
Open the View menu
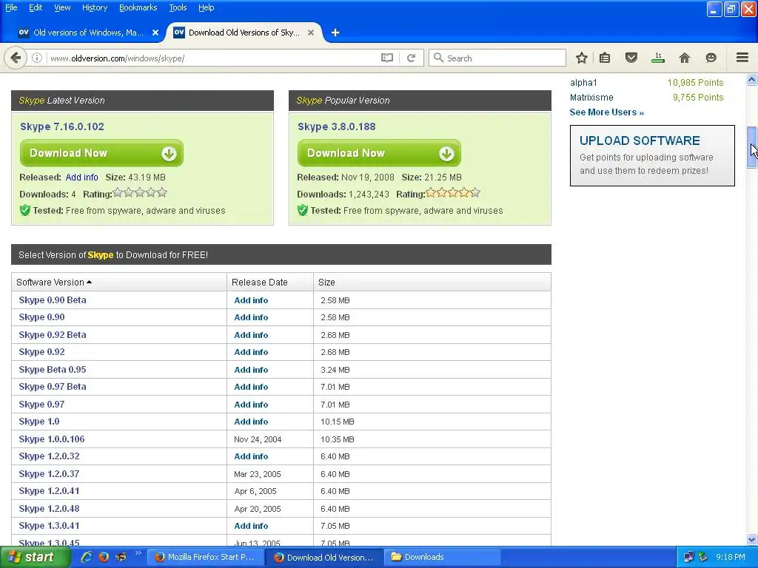[62, 7]
